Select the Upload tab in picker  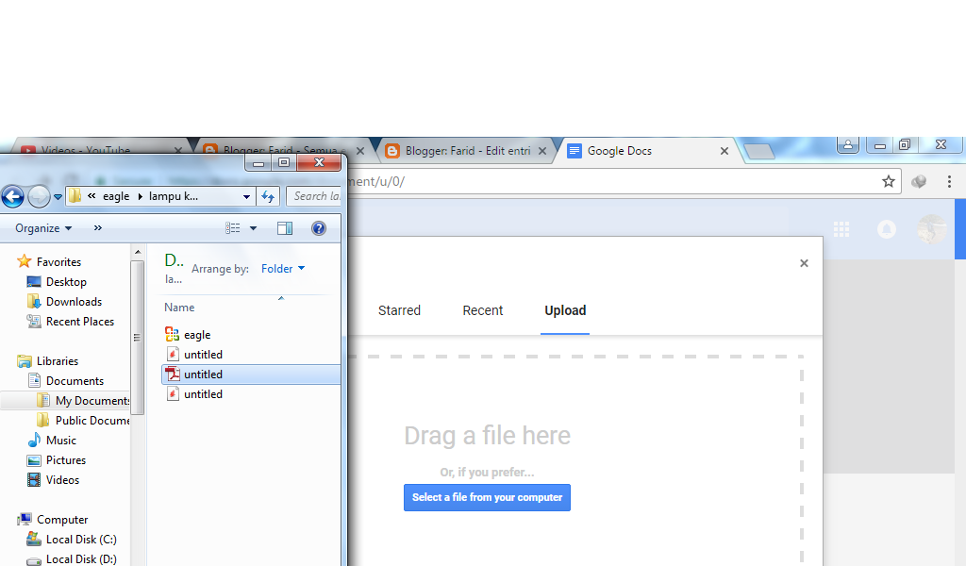(565, 310)
